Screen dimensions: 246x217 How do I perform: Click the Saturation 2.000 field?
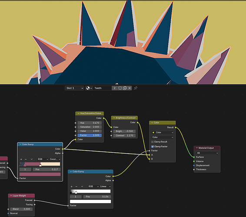point(90,127)
